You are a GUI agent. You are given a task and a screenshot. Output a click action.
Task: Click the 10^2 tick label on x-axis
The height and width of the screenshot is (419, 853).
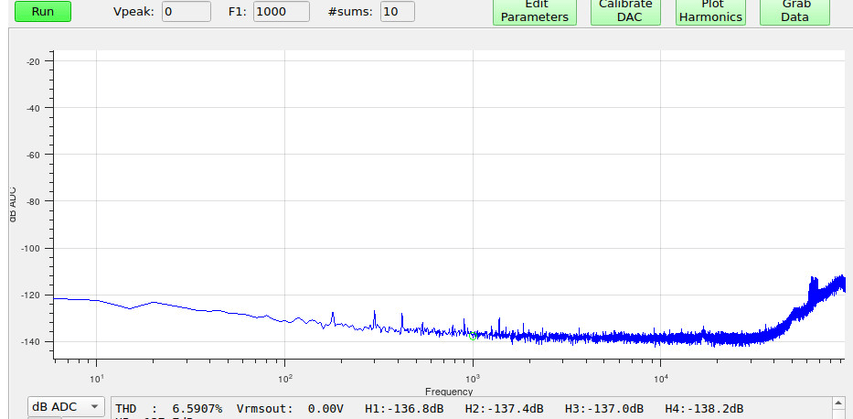(284, 377)
